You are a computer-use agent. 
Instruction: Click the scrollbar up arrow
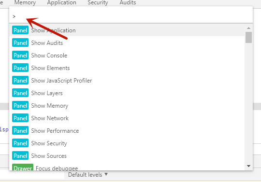point(249,28)
